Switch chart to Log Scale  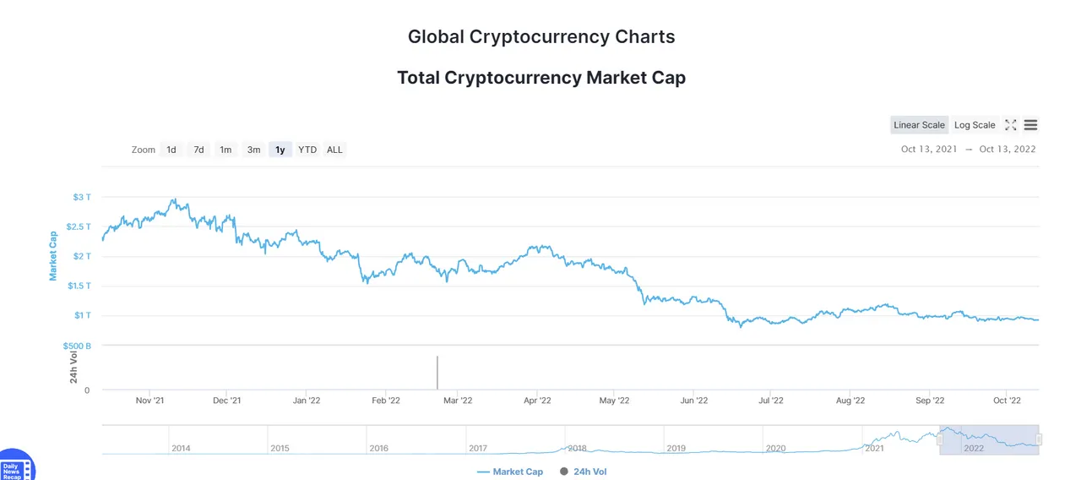tap(975, 125)
